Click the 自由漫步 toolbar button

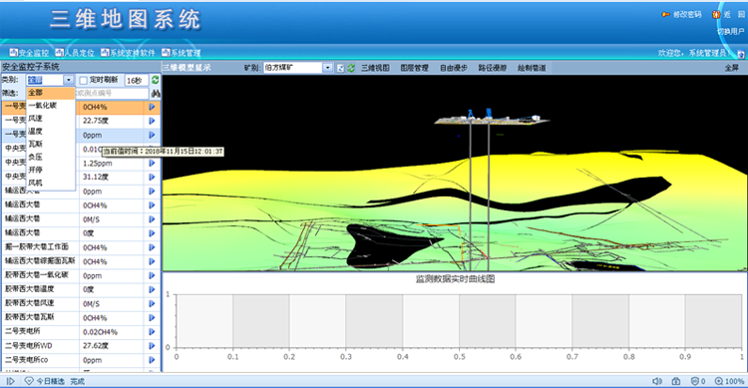453,68
